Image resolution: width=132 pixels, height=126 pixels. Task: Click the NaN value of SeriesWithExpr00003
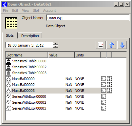[x=69, y=108]
